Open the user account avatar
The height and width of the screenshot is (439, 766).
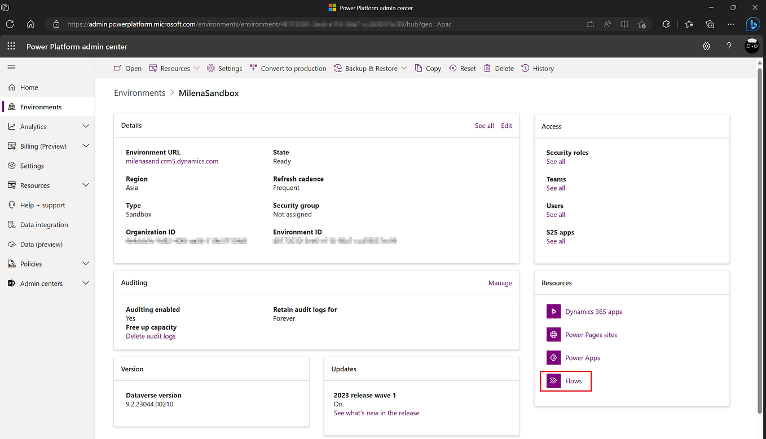coord(752,46)
